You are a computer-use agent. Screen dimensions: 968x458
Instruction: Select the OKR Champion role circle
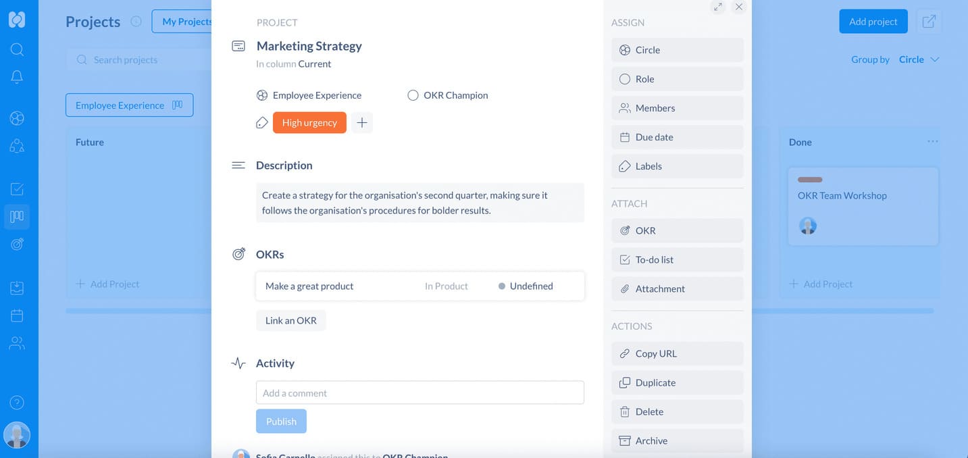pyautogui.click(x=413, y=95)
